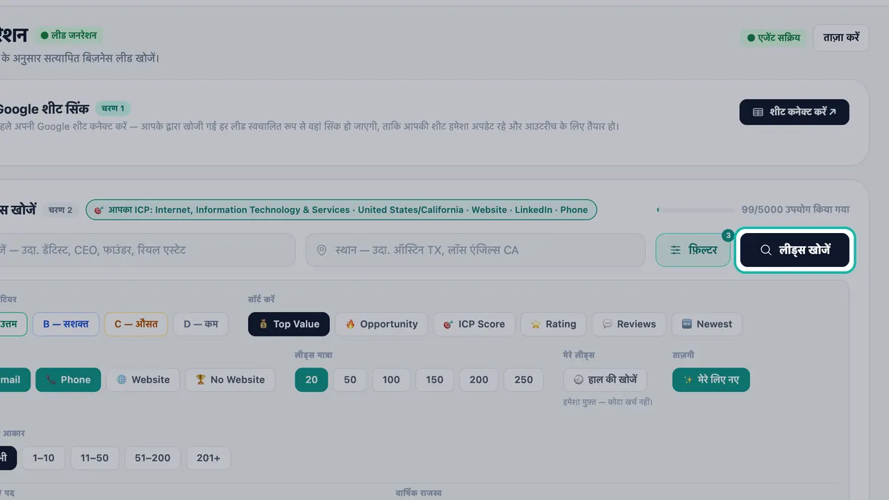Click the स्थान location input field
Viewport: 889px width, 500px height.
pos(476,250)
